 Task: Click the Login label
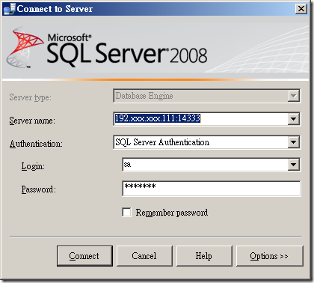coord(33,166)
